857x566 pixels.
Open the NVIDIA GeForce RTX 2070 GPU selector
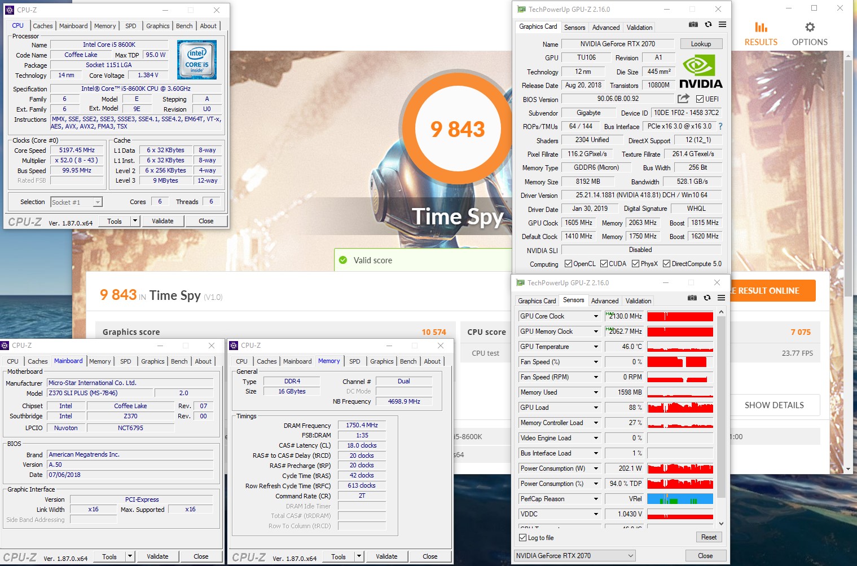point(575,556)
